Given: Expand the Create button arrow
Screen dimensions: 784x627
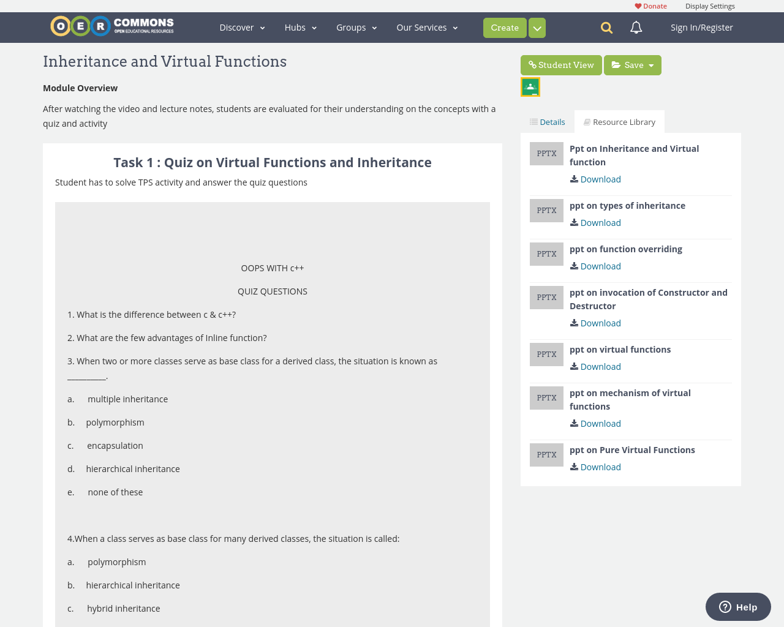Looking at the screenshot, I should [537, 27].
